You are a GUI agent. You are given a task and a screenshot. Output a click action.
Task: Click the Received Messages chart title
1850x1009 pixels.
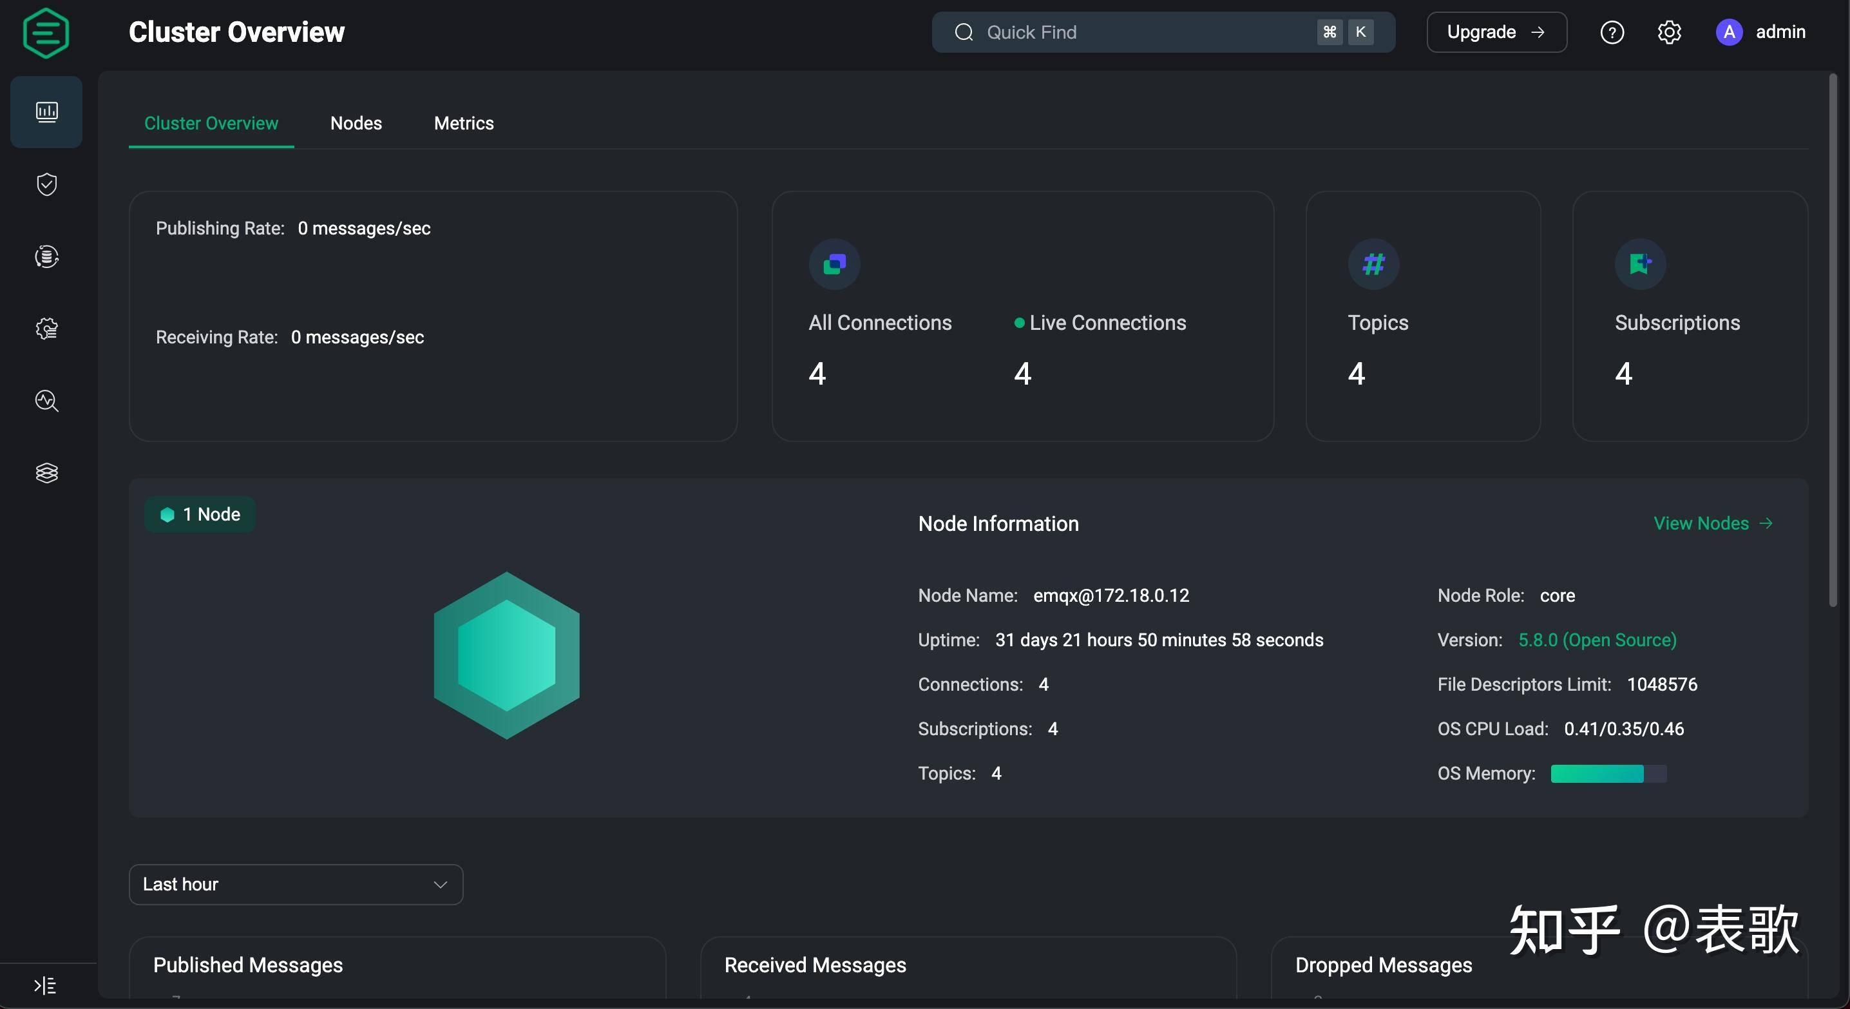(x=815, y=965)
